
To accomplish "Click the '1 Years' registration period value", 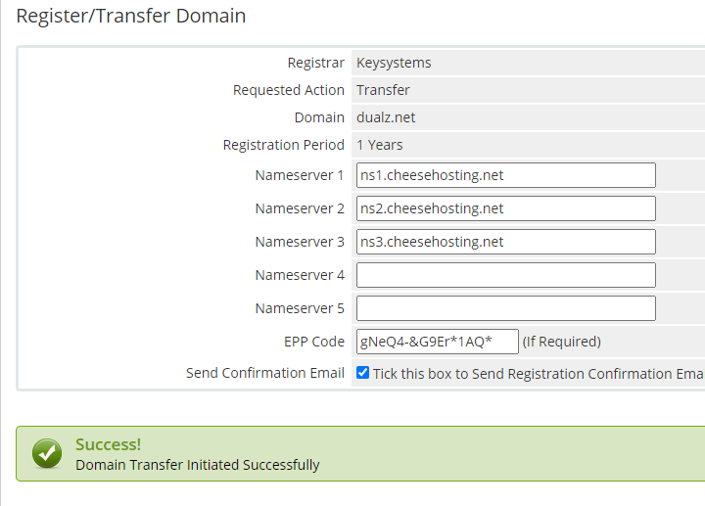I will click(380, 145).
